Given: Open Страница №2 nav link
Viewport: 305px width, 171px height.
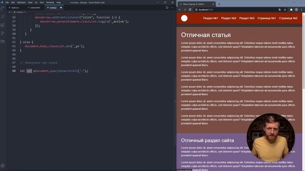Looking at the screenshot, I should (288, 18).
